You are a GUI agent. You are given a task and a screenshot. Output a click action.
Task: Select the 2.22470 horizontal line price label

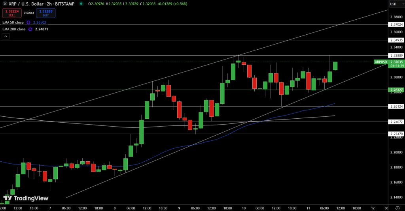tap(396, 134)
